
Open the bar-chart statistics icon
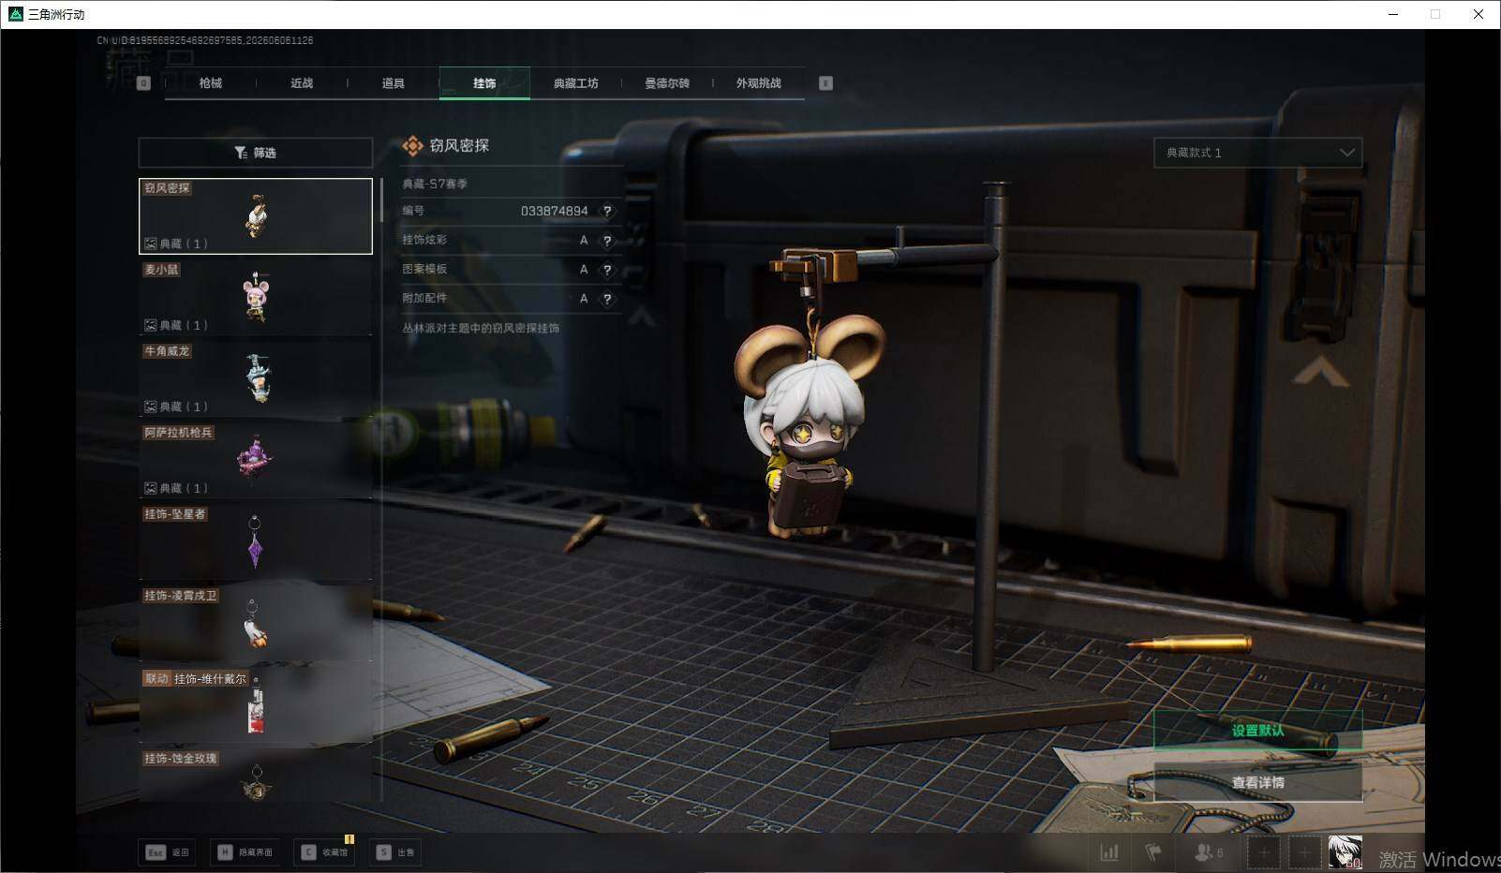point(1109,852)
